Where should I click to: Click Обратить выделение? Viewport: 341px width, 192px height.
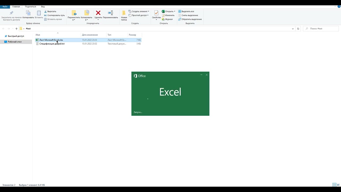(x=190, y=19)
